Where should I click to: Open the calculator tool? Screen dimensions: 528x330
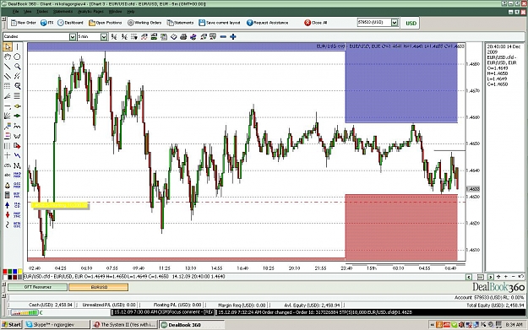pyautogui.click(x=8, y=195)
